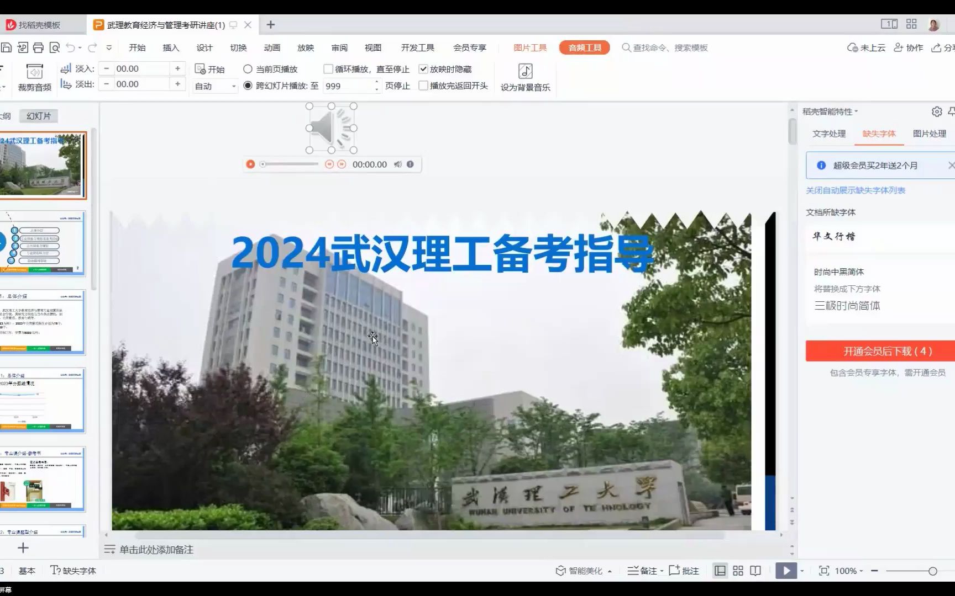This screenshot has height=596, width=955.
Task: Click the zoom out minus button
Action: pos(874,571)
